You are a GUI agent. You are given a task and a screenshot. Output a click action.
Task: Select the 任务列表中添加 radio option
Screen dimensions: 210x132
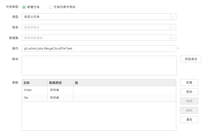51,7
